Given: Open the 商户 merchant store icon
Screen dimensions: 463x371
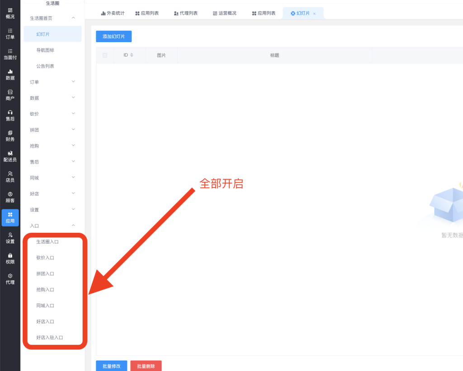Looking at the screenshot, I should tap(10, 92).
